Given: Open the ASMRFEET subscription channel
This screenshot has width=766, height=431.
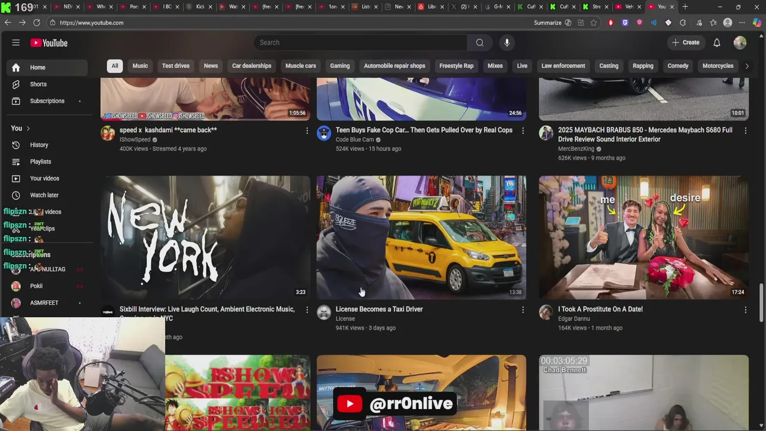Looking at the screenshot, I should click(x=47, y=303).
